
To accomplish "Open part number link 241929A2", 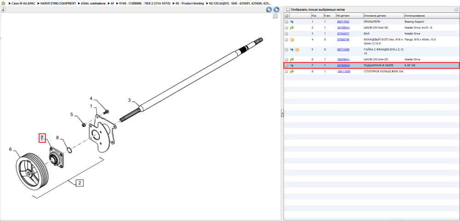I will pyautogui.click(x=343, y=65).
